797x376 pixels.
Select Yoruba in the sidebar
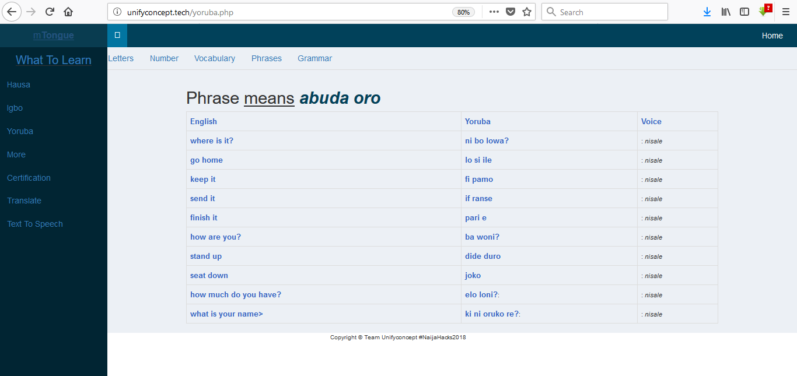click(20, 131)
